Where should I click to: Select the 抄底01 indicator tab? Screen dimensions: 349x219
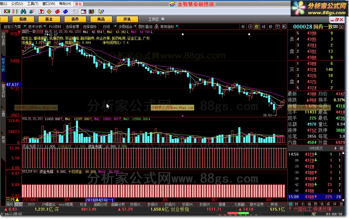135,204
